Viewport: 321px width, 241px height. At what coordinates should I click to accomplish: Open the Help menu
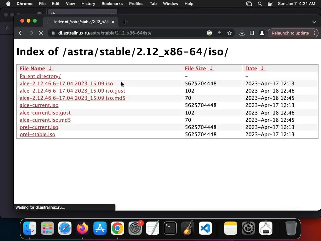tap(189, 4)
